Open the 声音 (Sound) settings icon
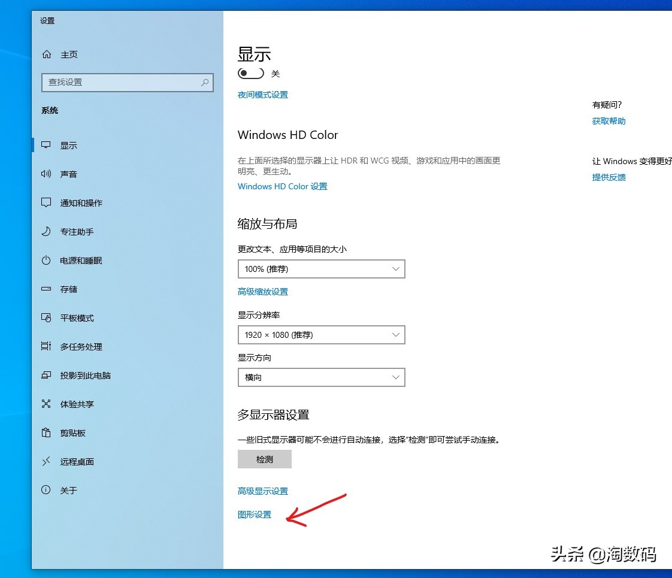The height and width of the screenshot is (578, 672). (46, 174)
